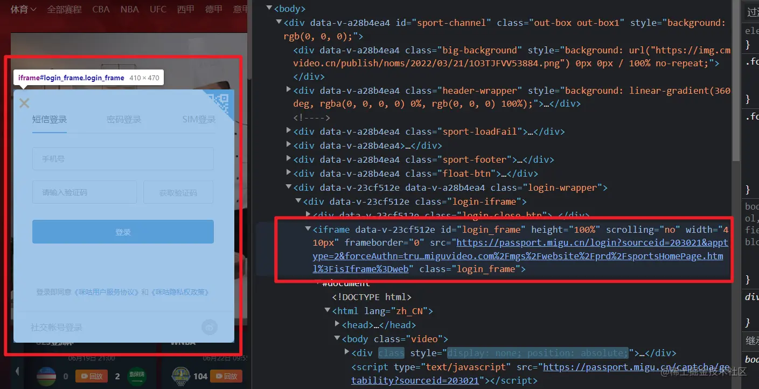The width and height of the screenshot is (759, 389).
Task: Switch to the SIM登录 tab
Action: [199, 119]
